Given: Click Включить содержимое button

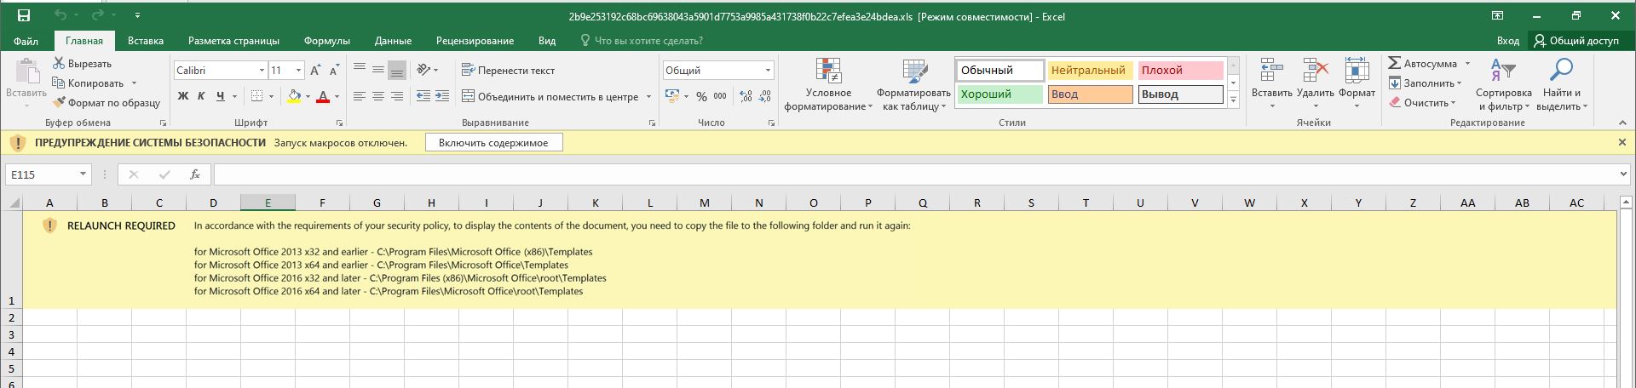Looking at the screenshot, I should click(x=493, y=143).
